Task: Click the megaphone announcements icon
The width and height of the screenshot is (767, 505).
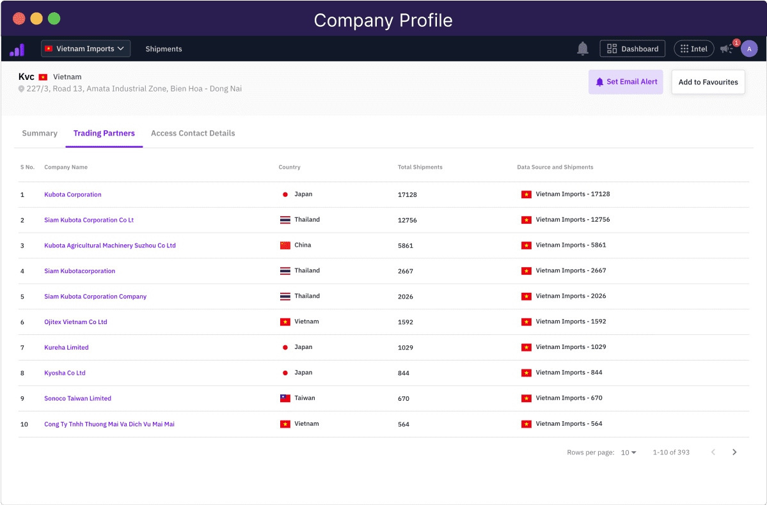Action: click(x=726, y=49)
